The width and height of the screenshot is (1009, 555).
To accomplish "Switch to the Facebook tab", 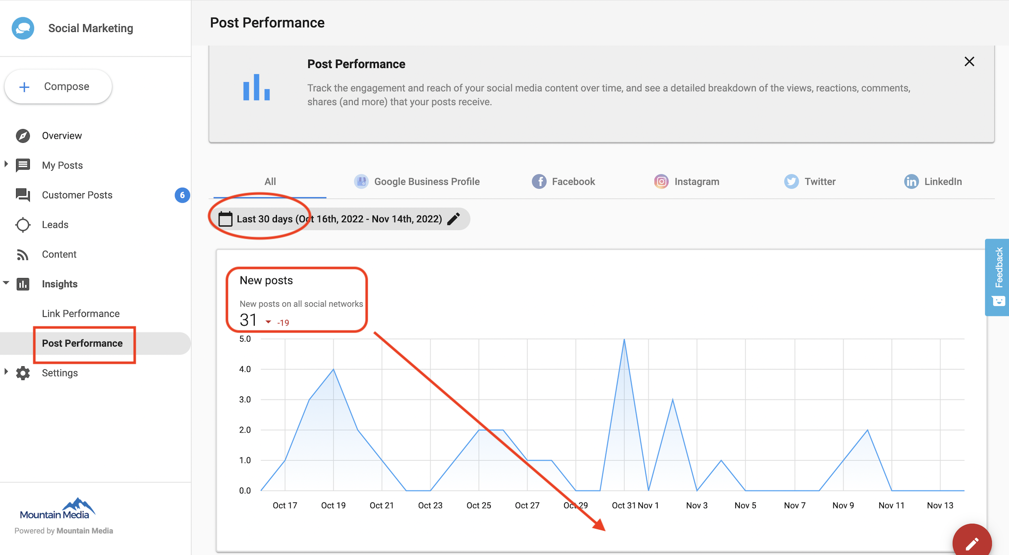I will coord(564,182).
